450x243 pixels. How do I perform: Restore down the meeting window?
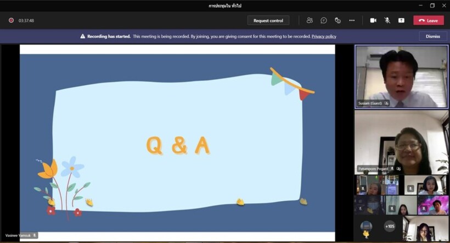point(432,5)
